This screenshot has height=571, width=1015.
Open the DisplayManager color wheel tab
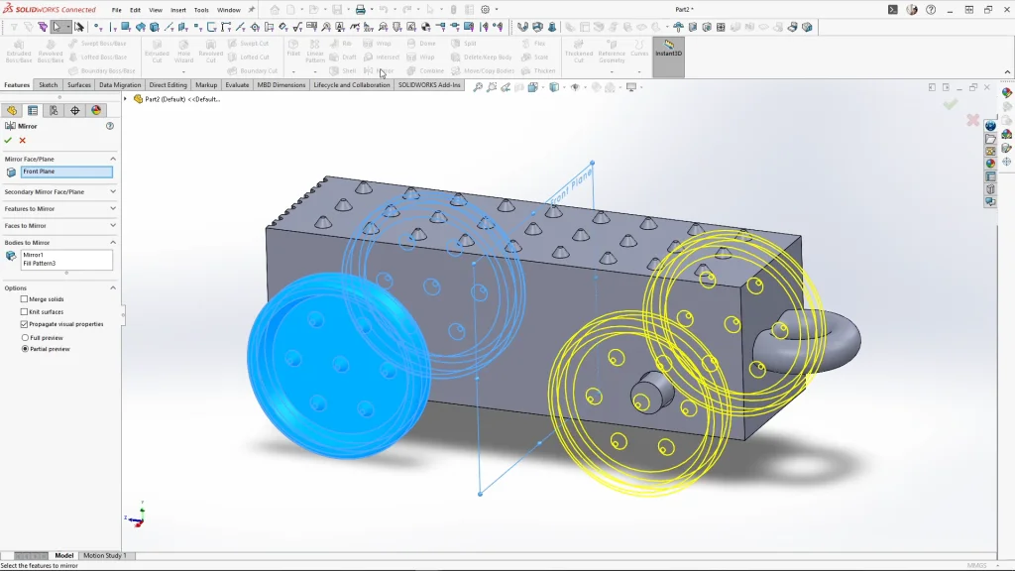(96, 110)
